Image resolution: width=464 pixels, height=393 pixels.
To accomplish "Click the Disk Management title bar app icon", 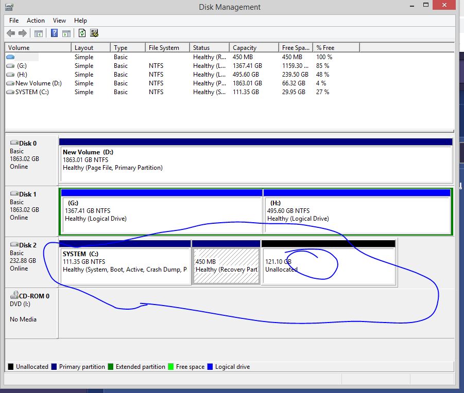I will click(x=9, y=7).
